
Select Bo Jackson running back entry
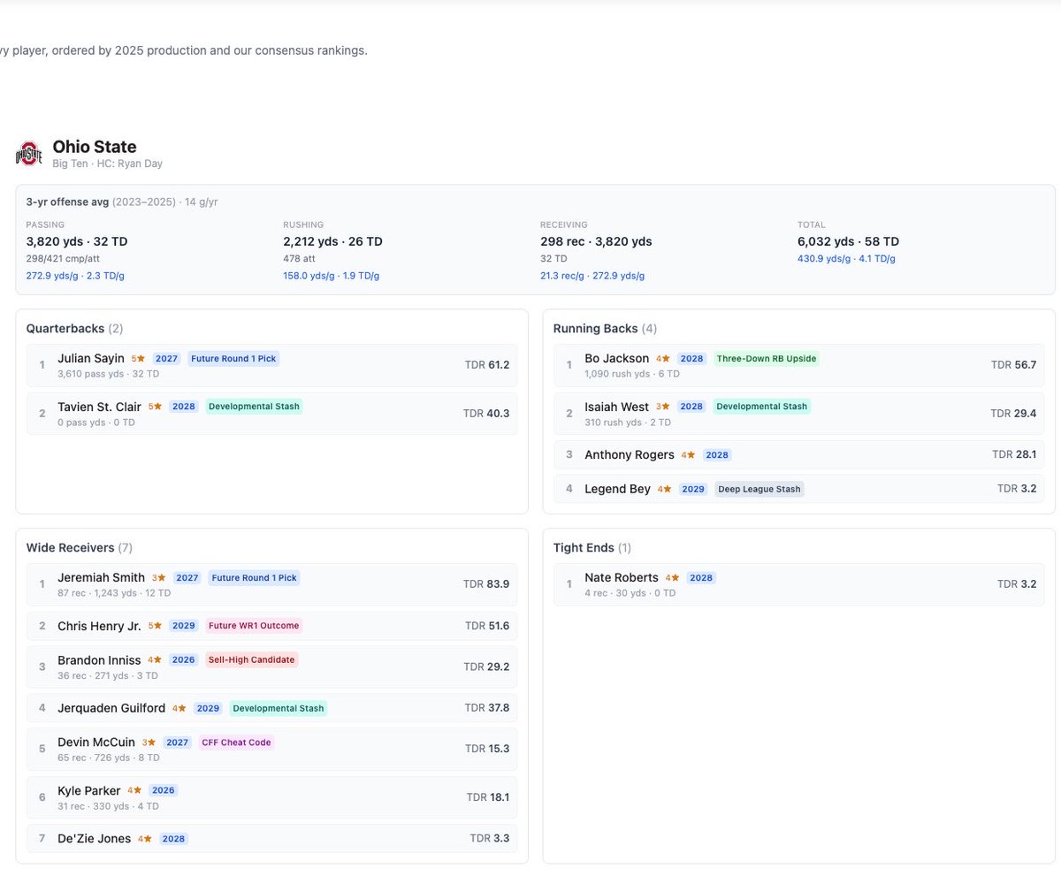pyautogui.click(x=798, y=365)
